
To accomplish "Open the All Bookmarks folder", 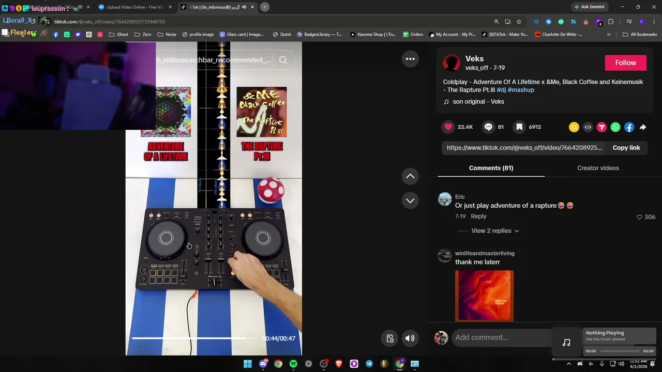I will tap(640, 35).
